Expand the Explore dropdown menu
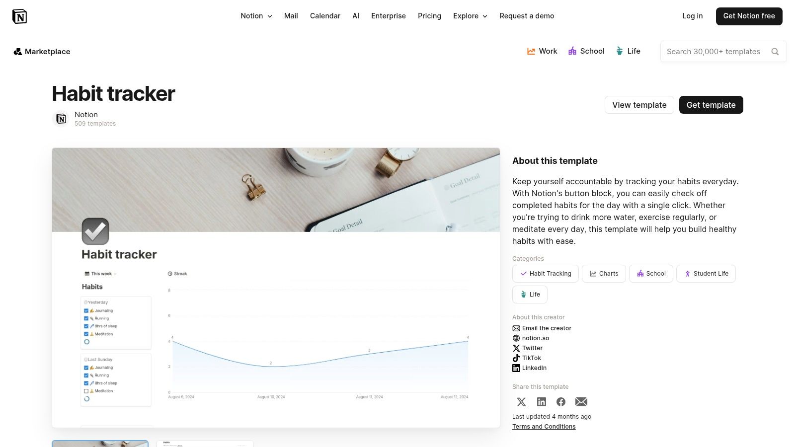 (x=470, y=16)
